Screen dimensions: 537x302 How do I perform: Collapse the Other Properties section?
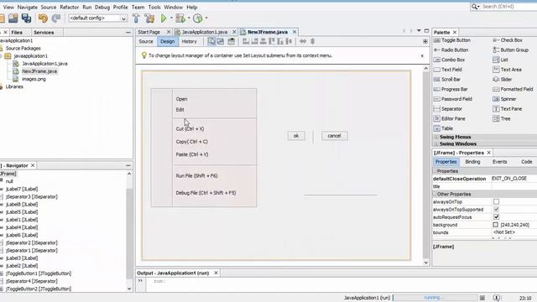(435, 194)
